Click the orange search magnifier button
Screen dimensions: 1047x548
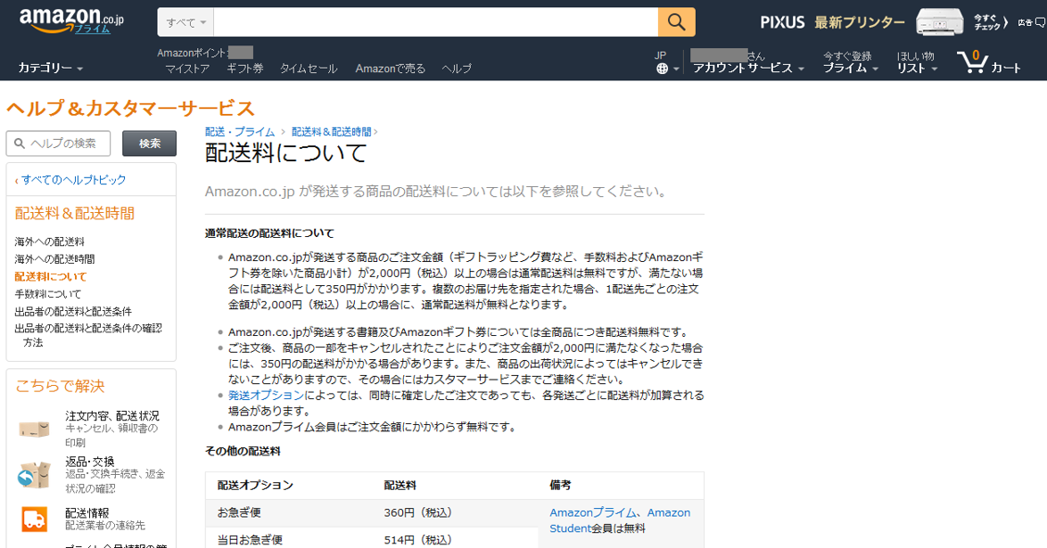pyautogui.click(x=676, y=22)
